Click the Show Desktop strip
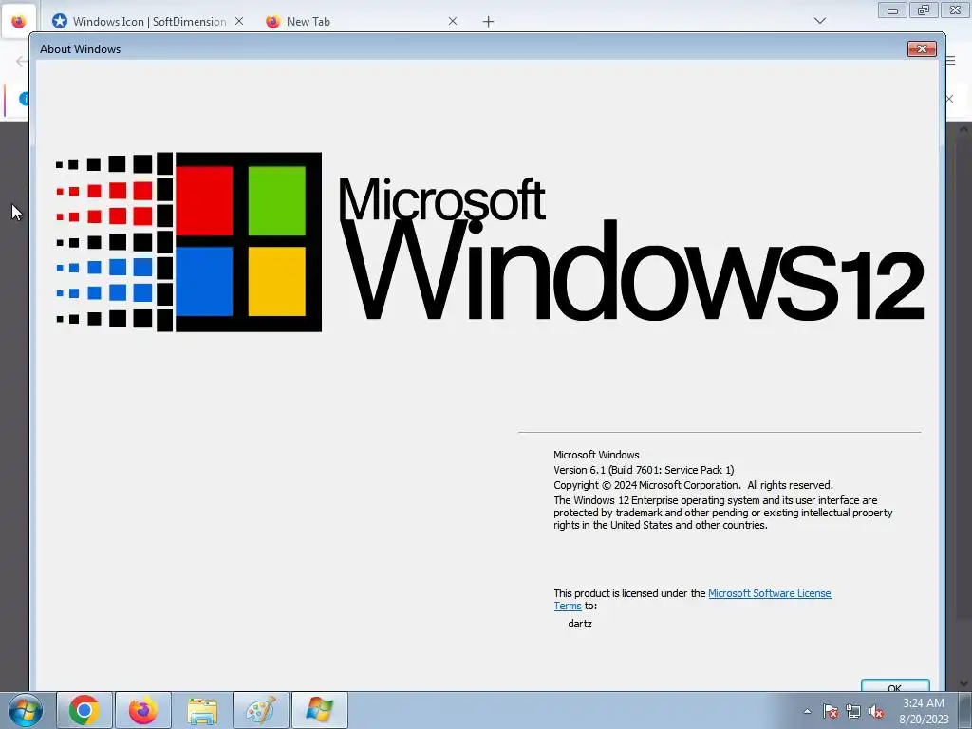972x729 pixels. (x=965, y=710)
